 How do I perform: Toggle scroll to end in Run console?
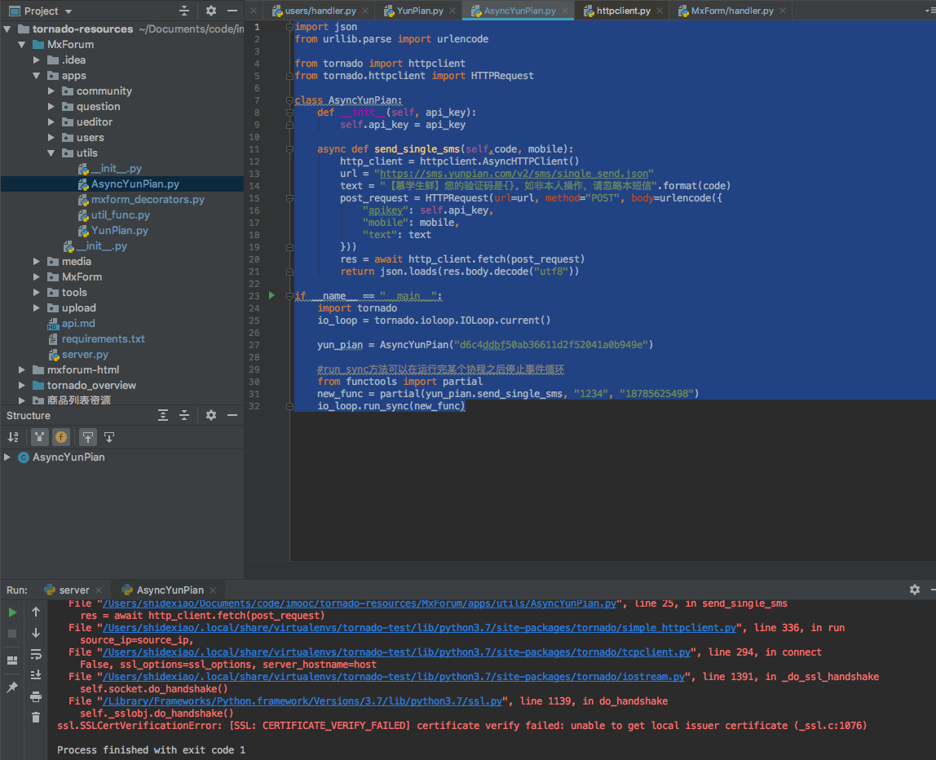click(x=36, y=675)
